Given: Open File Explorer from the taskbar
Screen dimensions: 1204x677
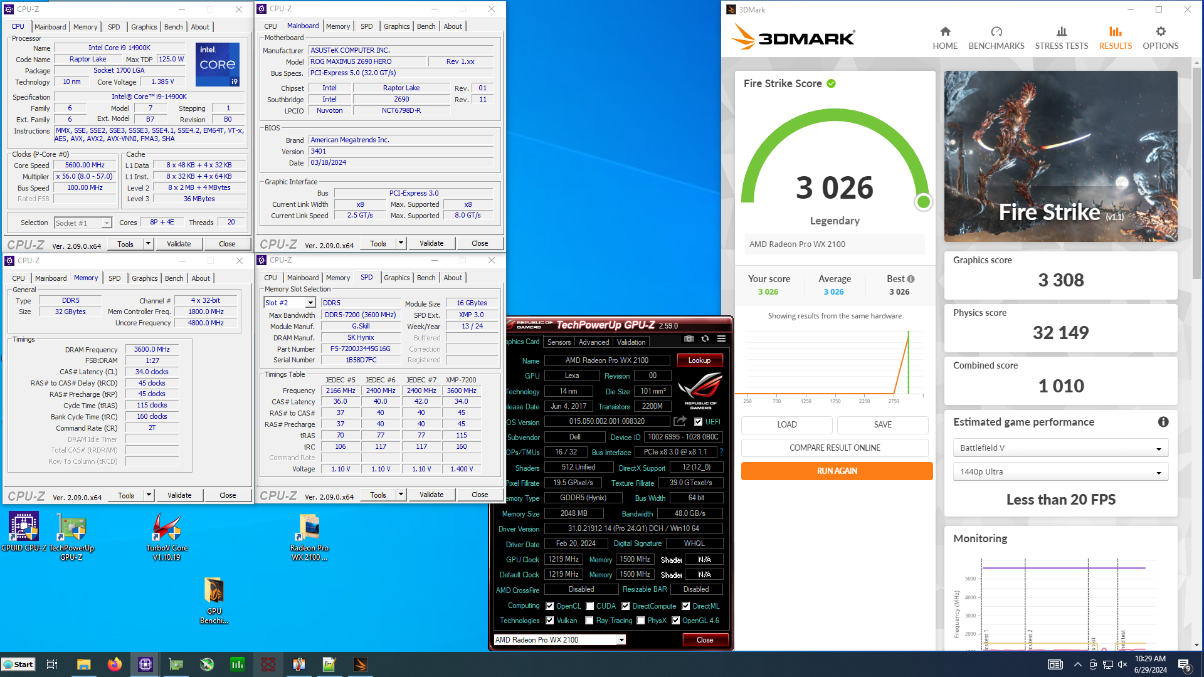Looking at the screenshot, I should [x=83, y=664].
